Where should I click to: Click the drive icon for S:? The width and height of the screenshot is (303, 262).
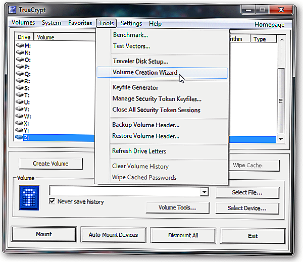tap(20, 88)
